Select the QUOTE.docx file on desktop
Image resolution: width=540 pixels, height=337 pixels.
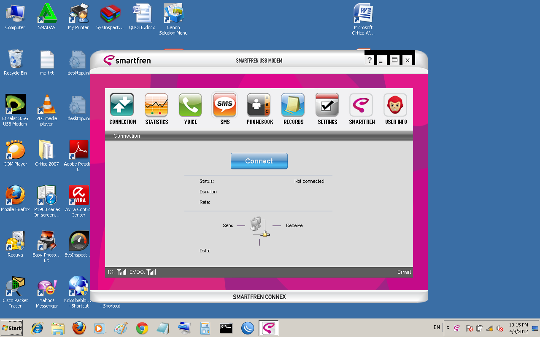(x=142, y=17)
